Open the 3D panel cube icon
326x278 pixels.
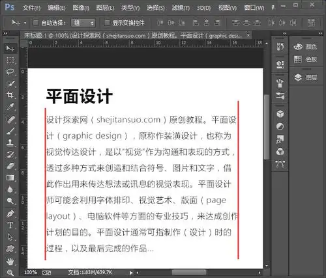click(x=280, y=114)
